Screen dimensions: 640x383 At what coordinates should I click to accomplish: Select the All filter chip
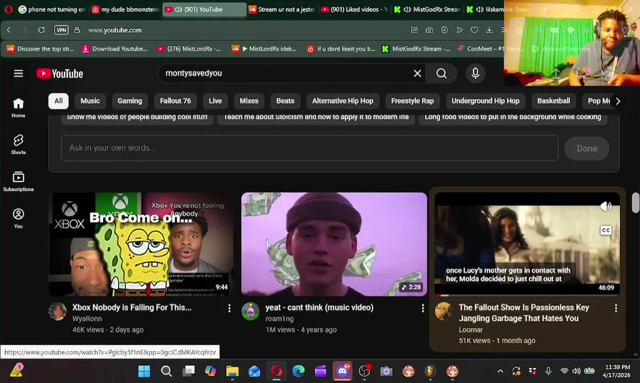pos(58,101)
